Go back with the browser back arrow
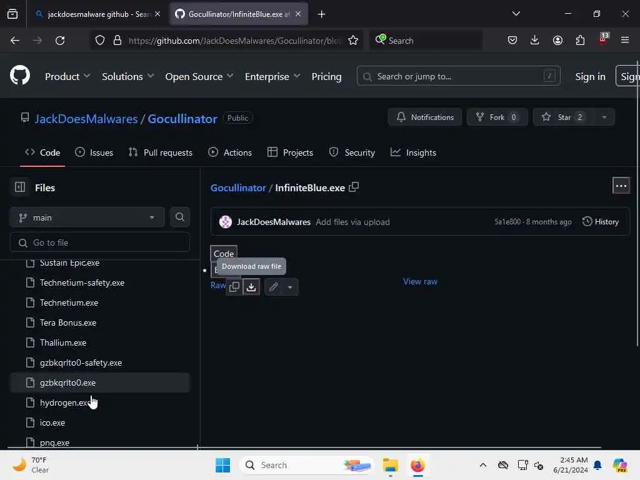The height and width of the screenshot is (480, 640). (x=15, y=41)
